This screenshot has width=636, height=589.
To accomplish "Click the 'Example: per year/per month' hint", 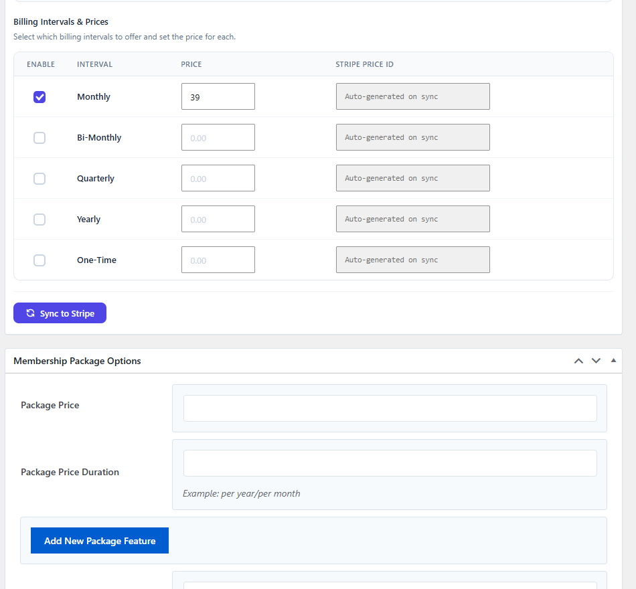I will click(241, 494).
